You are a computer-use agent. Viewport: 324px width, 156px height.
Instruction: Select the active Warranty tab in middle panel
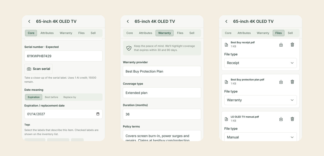[164, 33]
